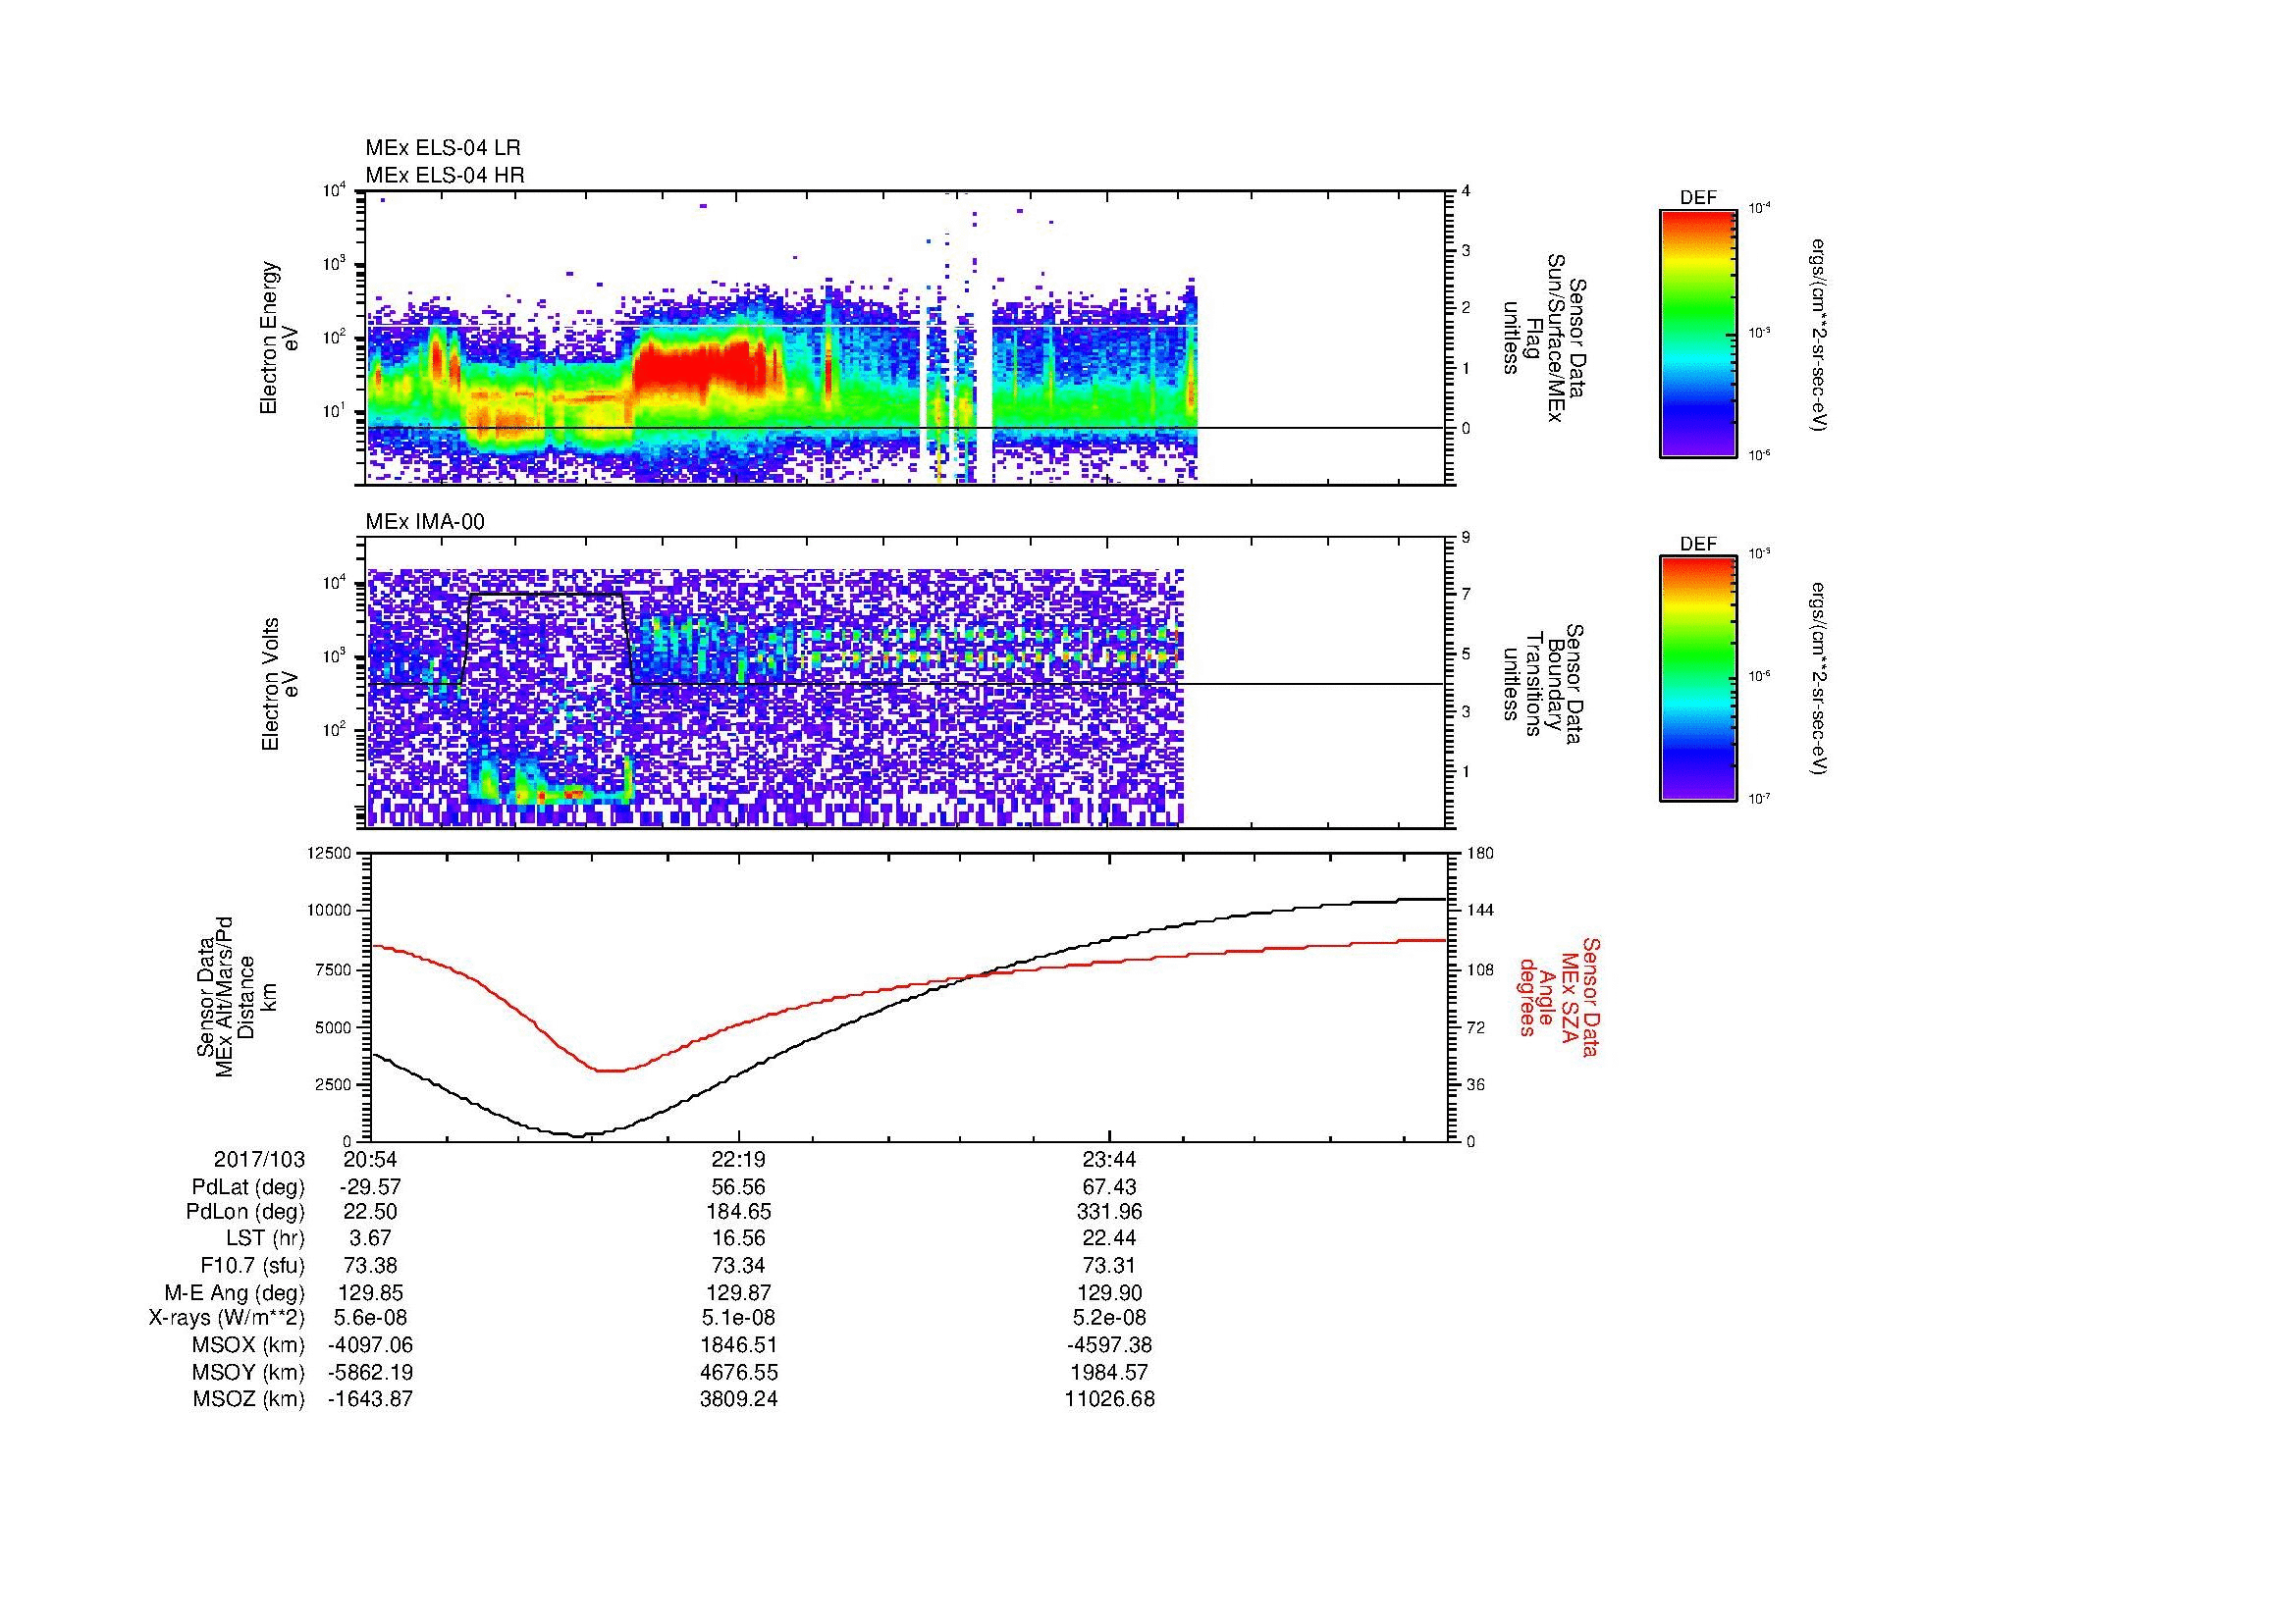
Task: Click the '180' SZA axis tick label
Action: [1481, 853]
